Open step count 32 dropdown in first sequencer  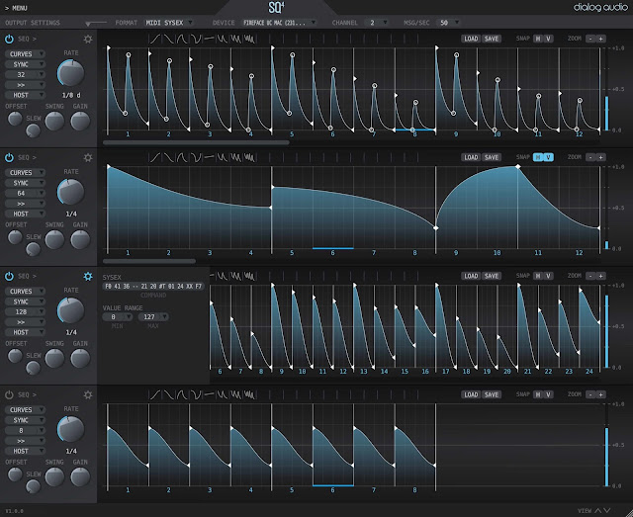(x=25, y=75)
